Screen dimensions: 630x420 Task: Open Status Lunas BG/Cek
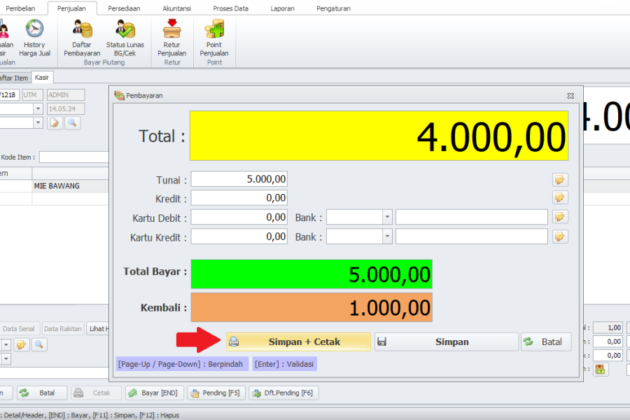coord(125,38)
